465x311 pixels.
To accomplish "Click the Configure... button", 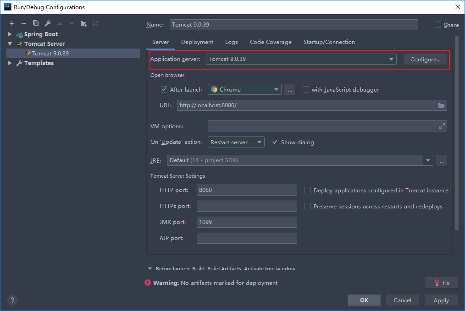I will [x=426, y=59].
